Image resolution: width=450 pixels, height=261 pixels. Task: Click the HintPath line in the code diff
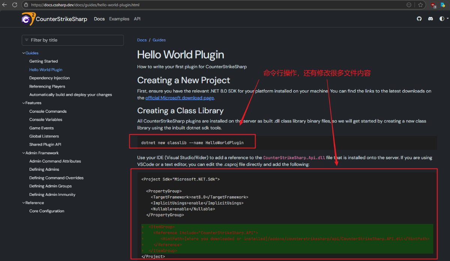(x=295, y=239)
